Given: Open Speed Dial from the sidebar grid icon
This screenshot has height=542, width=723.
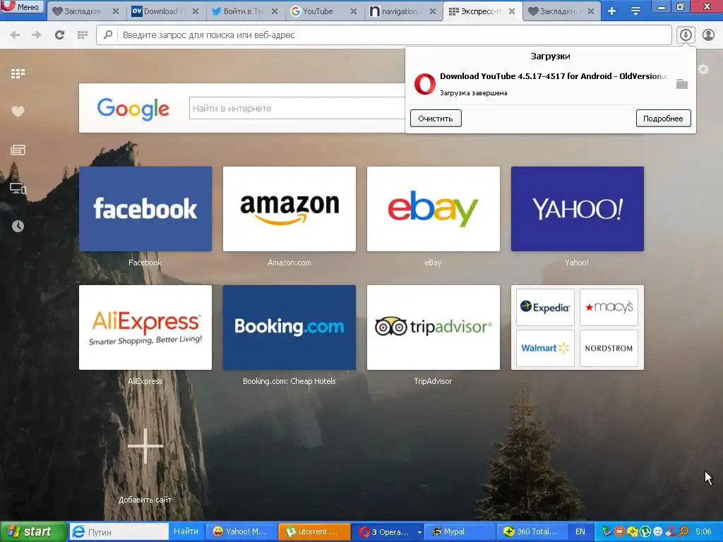Looking at the screenshot, I should (18, 73).
